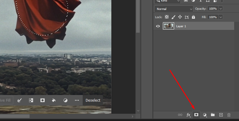
Task: Click the link layers icon
Action: click(180, 115)
